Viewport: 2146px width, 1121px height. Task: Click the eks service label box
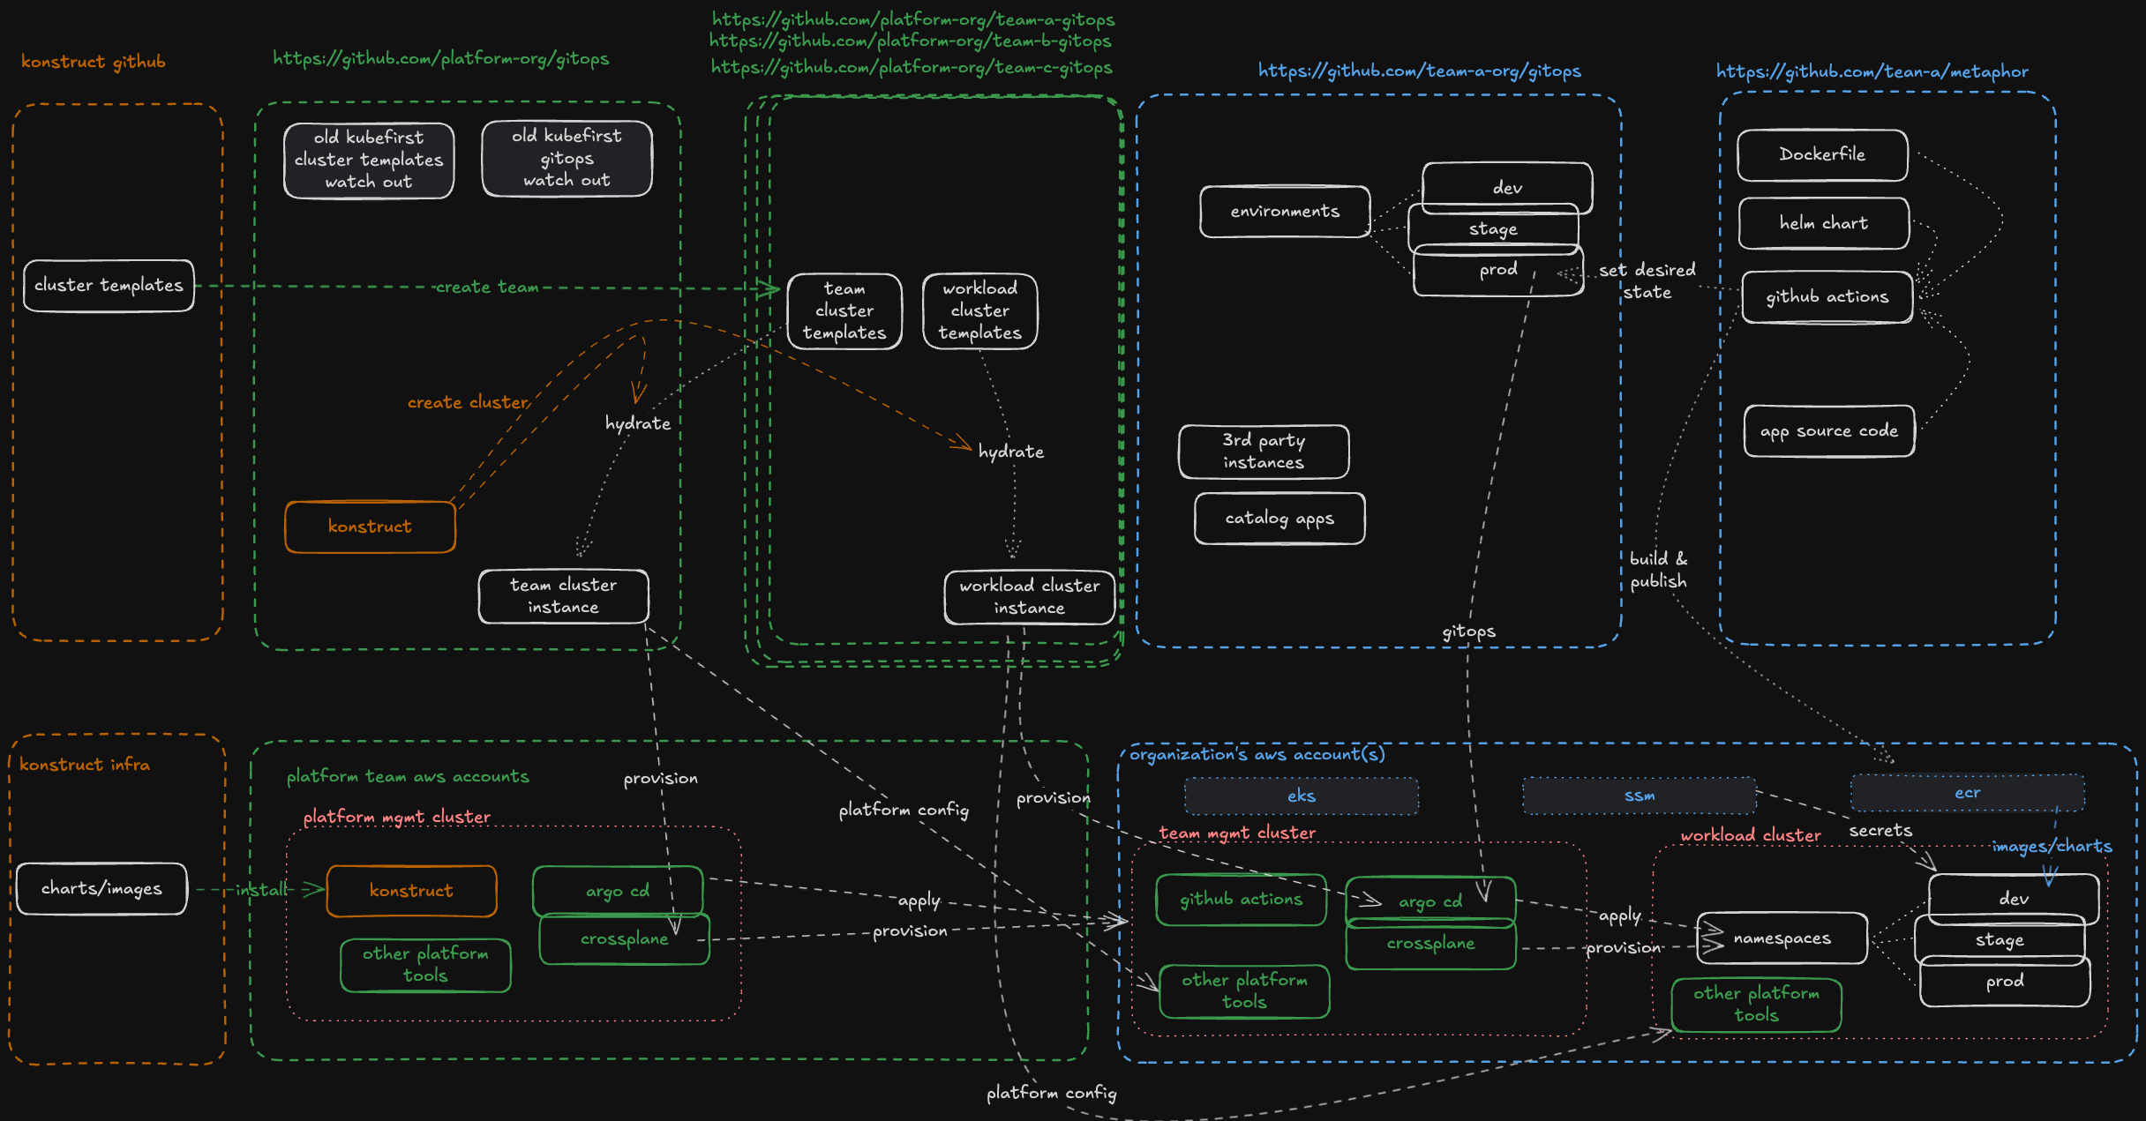[x=1301, y=796]
